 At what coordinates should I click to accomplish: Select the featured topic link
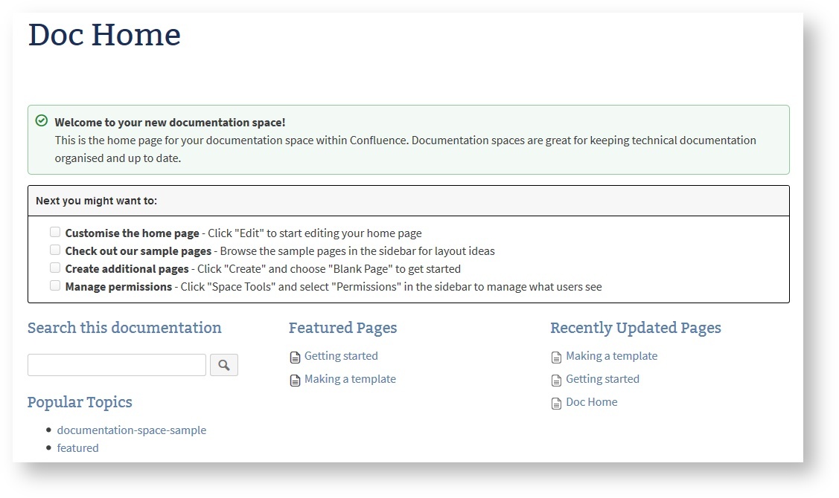pyautogui.click(x=77, y=448)
